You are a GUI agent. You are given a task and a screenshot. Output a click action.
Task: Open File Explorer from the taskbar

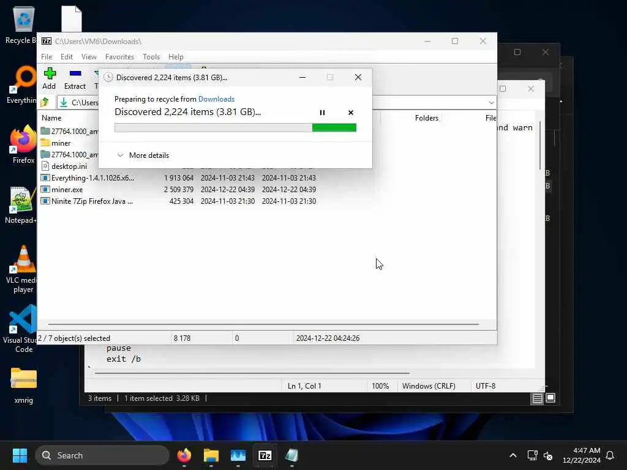coord(211,455)
